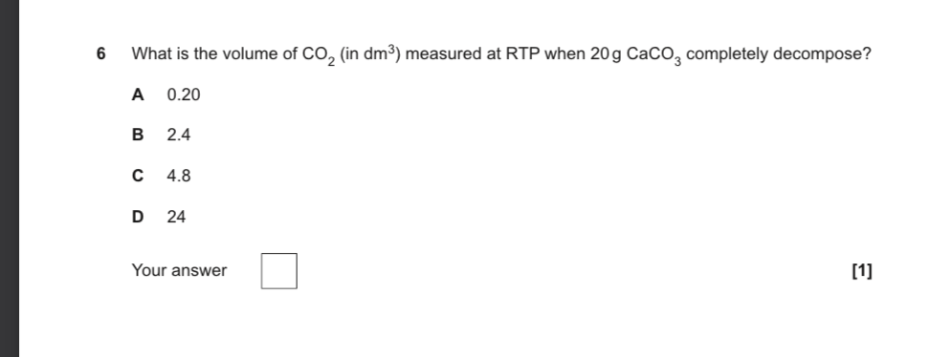Click the CO2 formula in the question
The height and width of the screenshot is (357, 930).
319,55
